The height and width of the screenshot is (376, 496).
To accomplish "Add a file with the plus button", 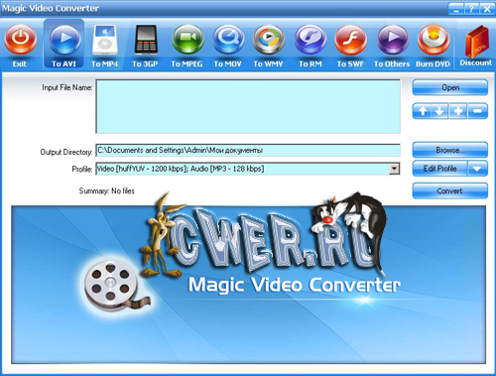I will coord(458,111).
